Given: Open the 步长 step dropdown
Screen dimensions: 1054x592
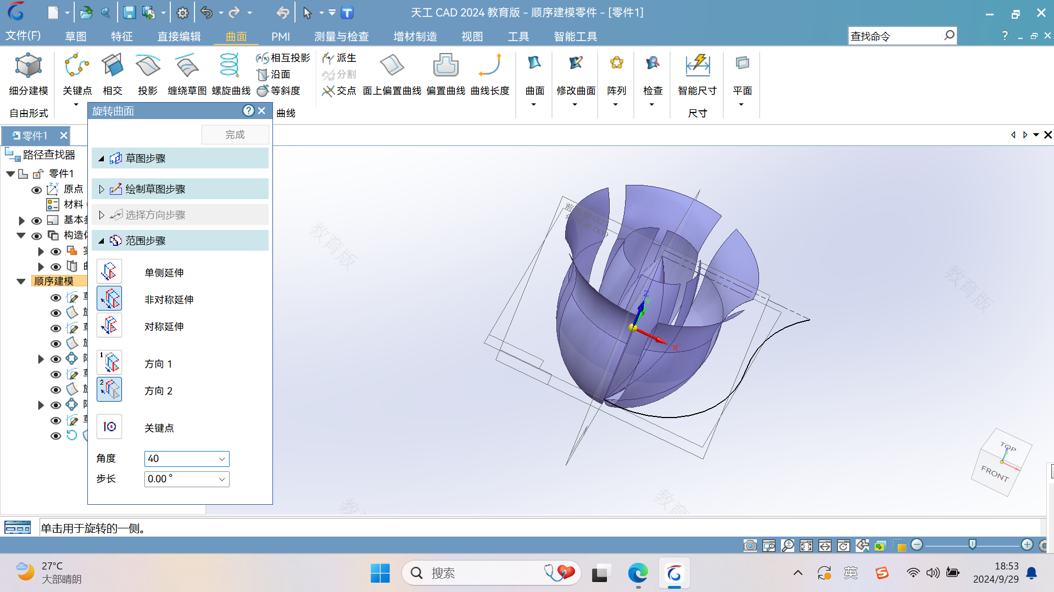Looking at the screenshot, I should tap(222, 479).
